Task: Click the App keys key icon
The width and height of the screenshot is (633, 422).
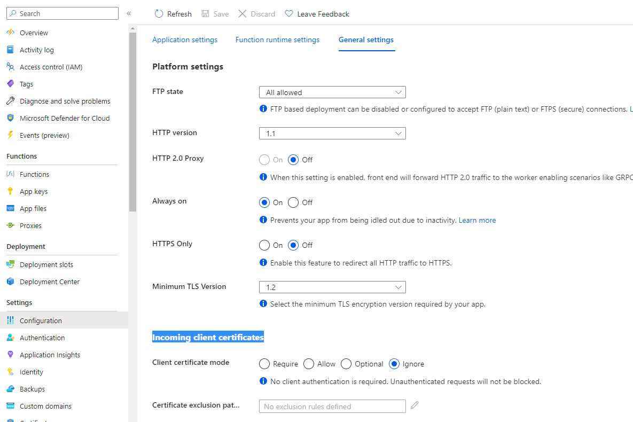Action: pos(10,191)
